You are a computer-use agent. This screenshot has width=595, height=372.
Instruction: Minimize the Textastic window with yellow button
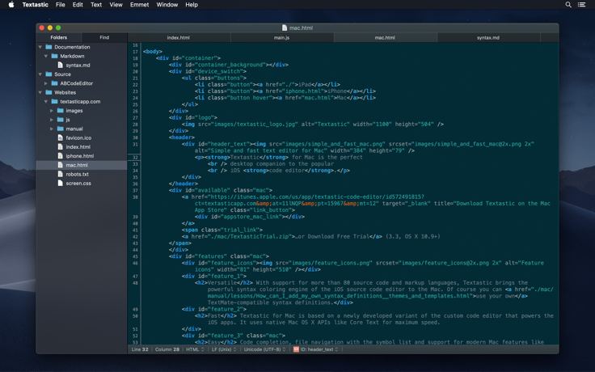coord(49,27)
